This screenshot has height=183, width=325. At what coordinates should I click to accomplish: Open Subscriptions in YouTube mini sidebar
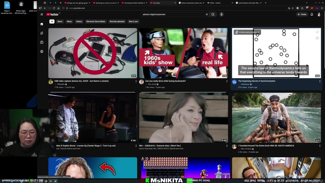tap(42, 42)
